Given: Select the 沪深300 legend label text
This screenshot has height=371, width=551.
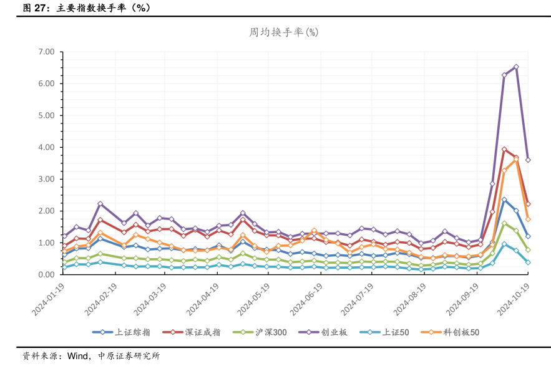Looking at the screenshot, I should coord(271,332).
